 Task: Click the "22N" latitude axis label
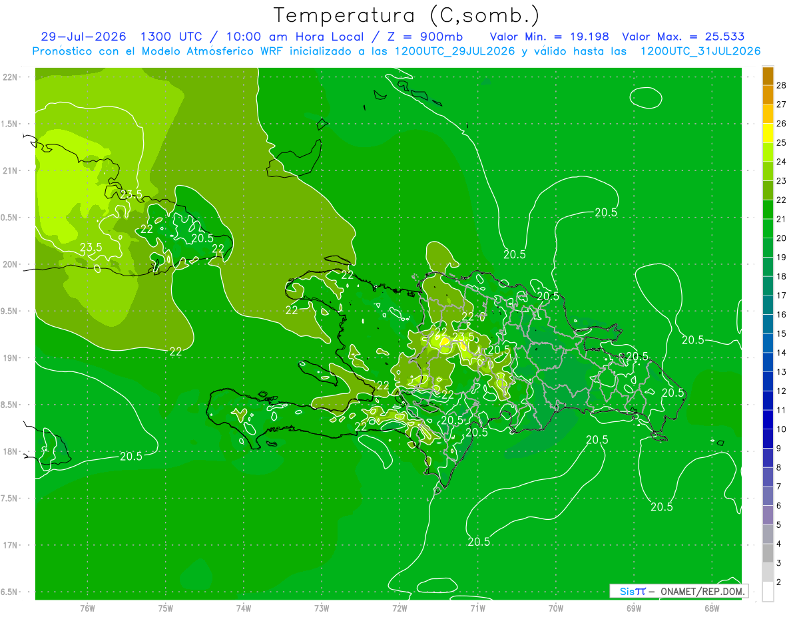coord(11,77)
